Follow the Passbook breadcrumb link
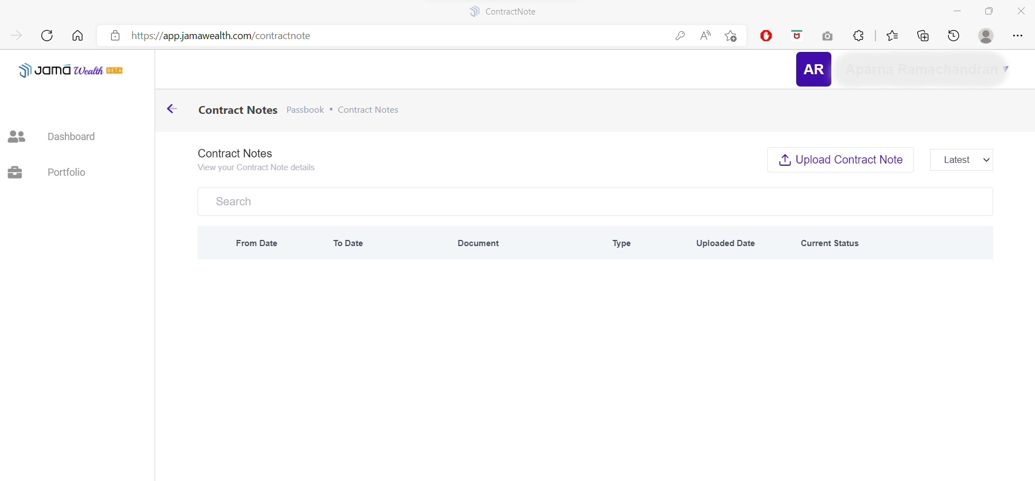The width and height of the screenshot is (1035, 481). (x=305, y=110)
